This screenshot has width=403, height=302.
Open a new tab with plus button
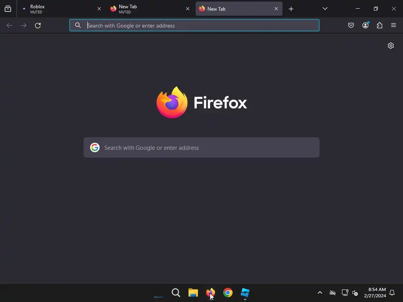(x=291, y=9)
